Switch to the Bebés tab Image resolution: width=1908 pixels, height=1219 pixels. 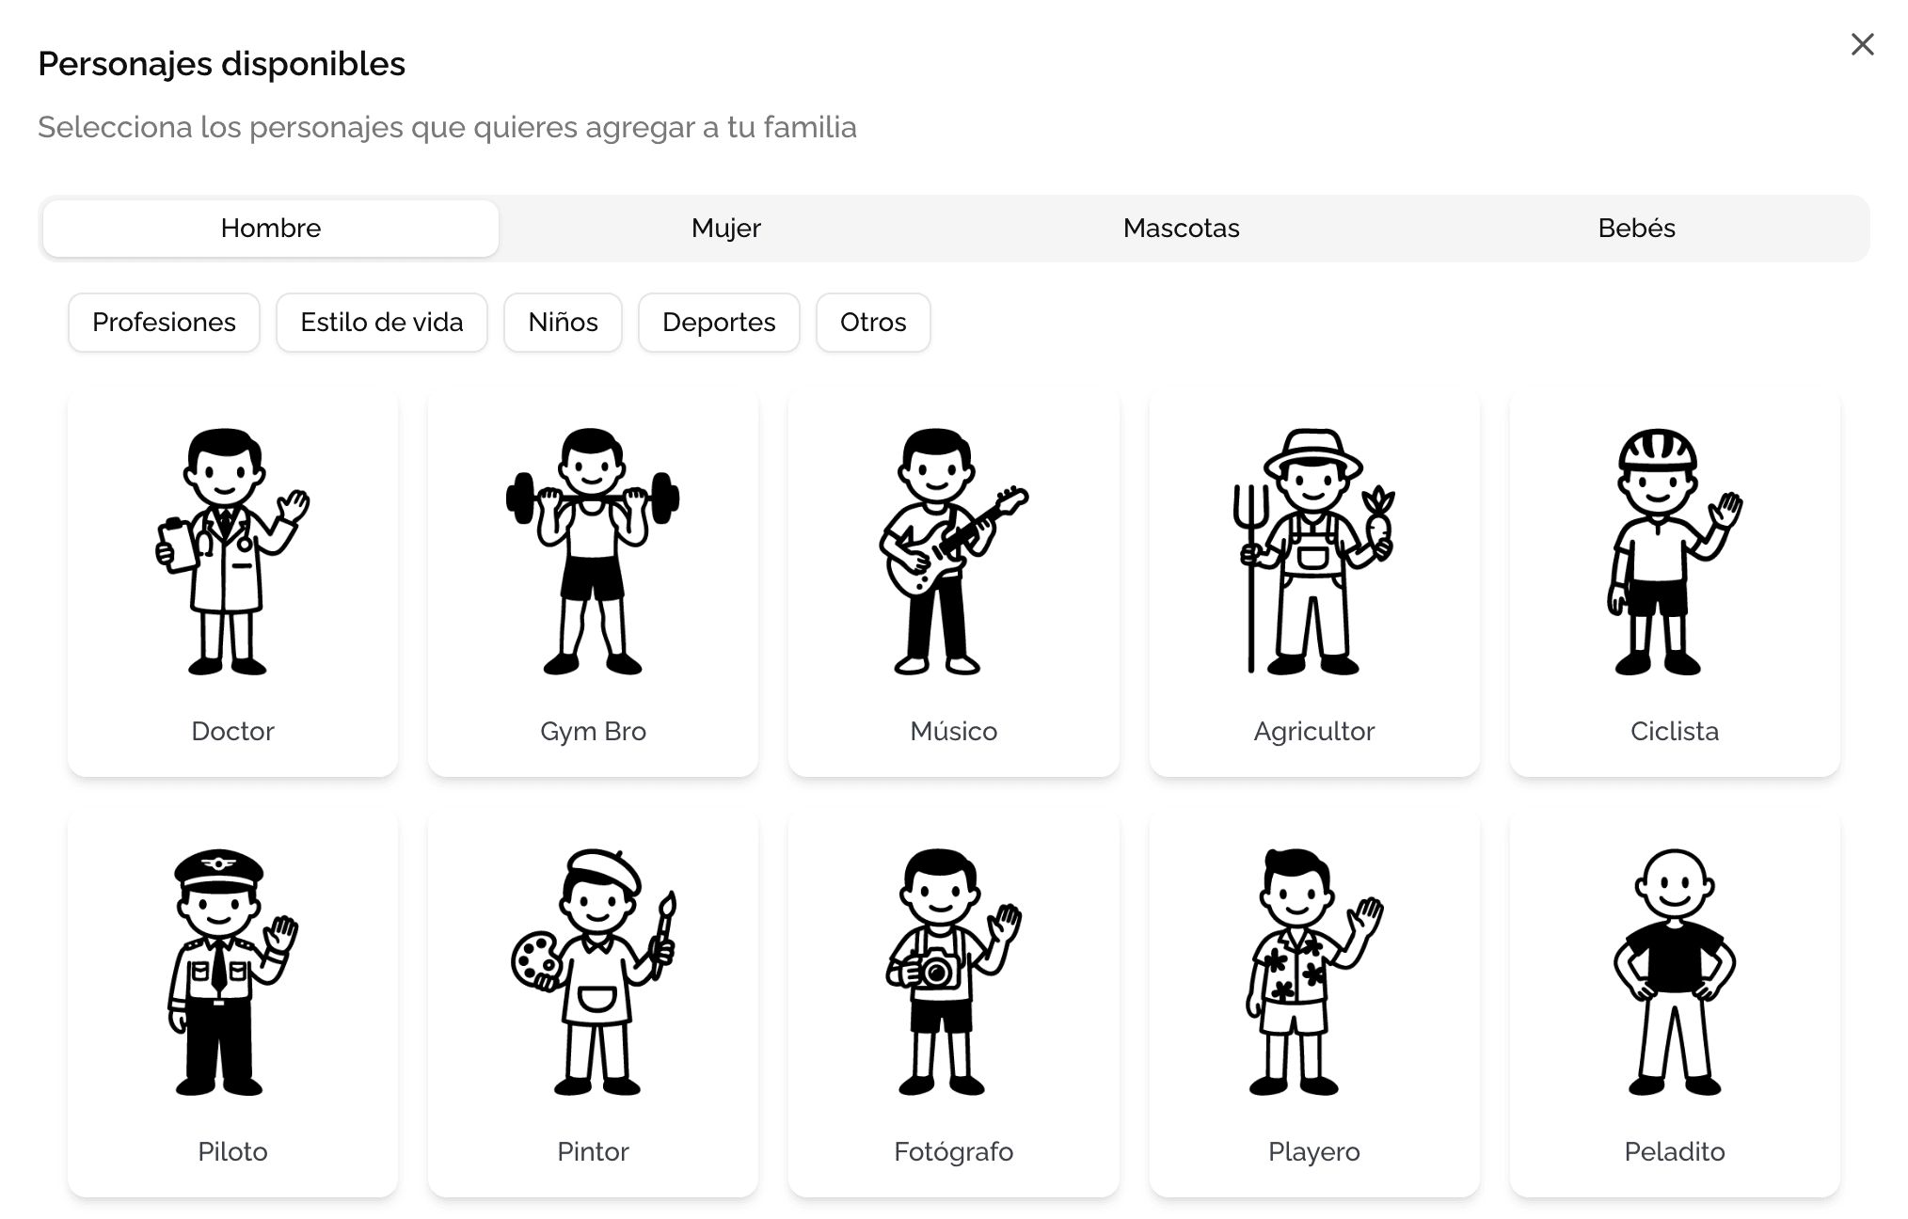pyautogui.click(x=1636, y=228)
